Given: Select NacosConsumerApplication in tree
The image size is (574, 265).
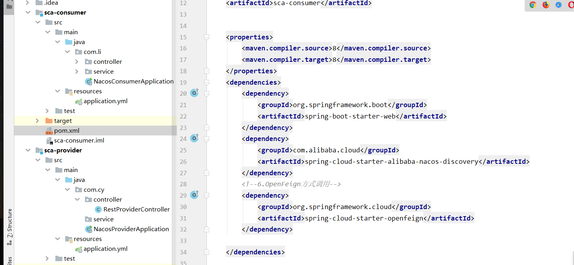Looking at the screenshot, I should click(x=133, y=82).
